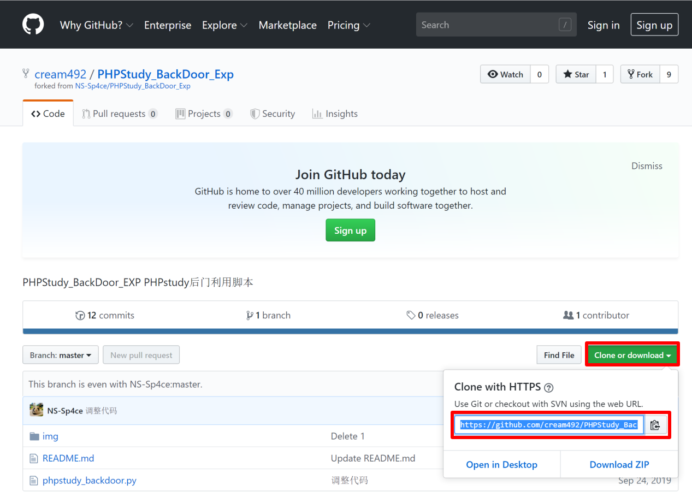692x497 pixels.
Task: Open the PHPStudy_BackDoor_Exp repository title link
Action: click(165, 74)
